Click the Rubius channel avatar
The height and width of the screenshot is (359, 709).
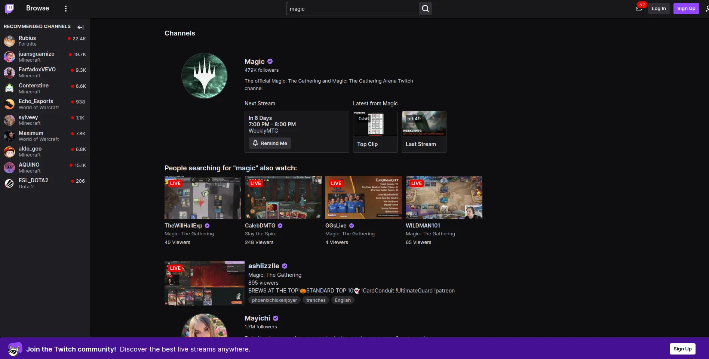click(x=9, y=41)
